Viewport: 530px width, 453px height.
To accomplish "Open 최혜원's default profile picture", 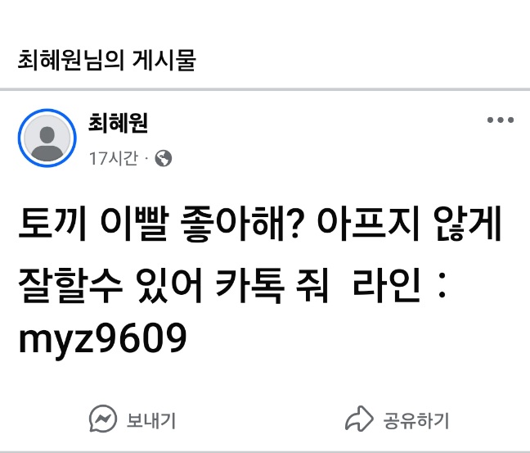I will click(47, 138).
